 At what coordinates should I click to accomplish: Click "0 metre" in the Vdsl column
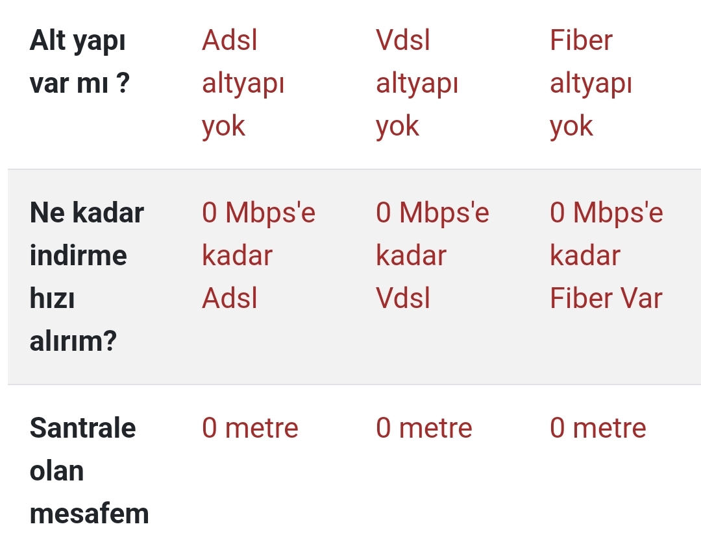(x=424, y=428)
